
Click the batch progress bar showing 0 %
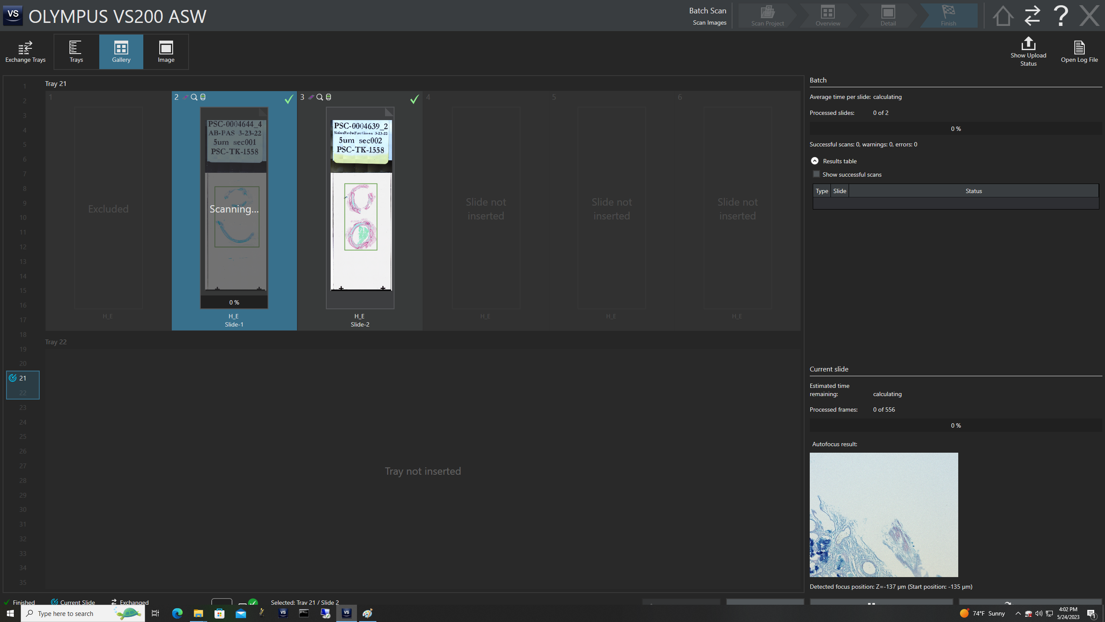click(955, 129)
